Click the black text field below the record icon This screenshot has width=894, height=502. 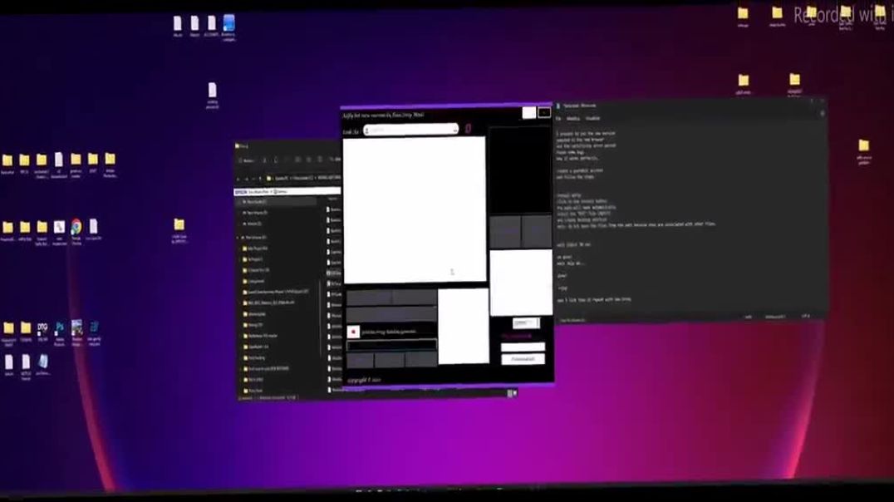(x=391, y=345)
